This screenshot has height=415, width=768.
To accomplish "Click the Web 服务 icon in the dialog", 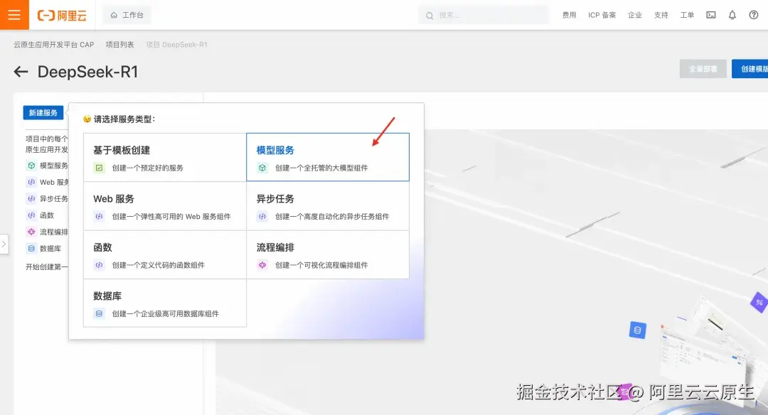I will [x=98, y=216].
